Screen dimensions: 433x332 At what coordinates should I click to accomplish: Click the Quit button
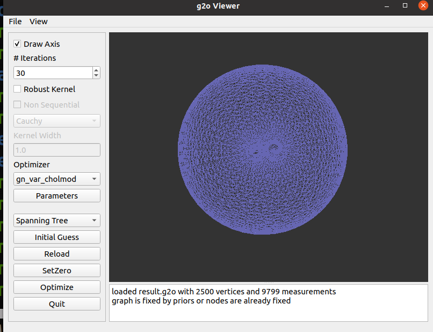point(57,304)
